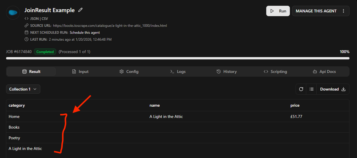Go to the Logs tab
This screenshot has width=357, height=158.
[178, 72]
